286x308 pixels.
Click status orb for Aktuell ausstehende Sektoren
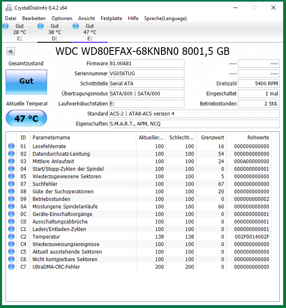(x=11, y=252)
